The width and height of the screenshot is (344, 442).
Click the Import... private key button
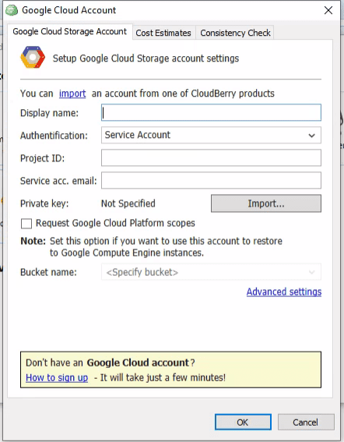(x=266, y=203)
